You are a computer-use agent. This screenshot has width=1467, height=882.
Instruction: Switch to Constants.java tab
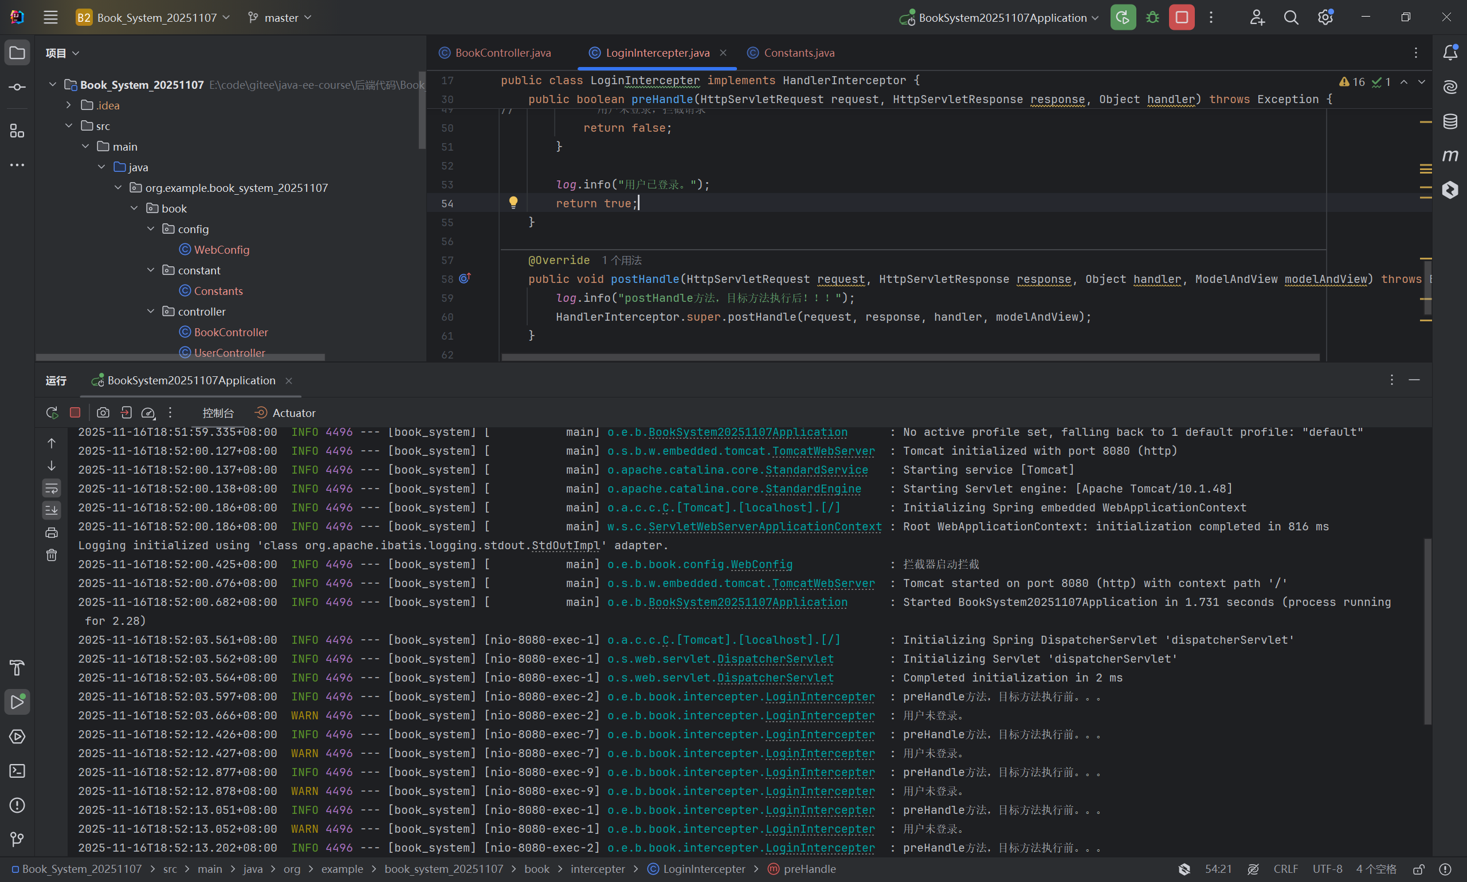791,53
